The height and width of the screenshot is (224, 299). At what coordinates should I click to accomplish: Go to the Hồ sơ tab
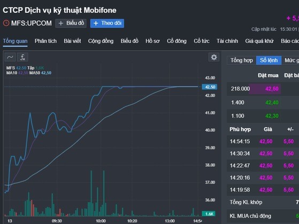point(152,41)
